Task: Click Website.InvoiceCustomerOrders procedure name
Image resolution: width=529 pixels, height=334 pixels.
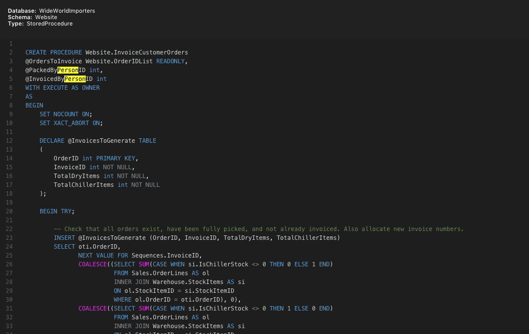Action: coord(137,52)
